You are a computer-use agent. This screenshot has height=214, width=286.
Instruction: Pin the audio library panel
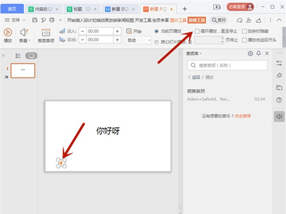259,53
